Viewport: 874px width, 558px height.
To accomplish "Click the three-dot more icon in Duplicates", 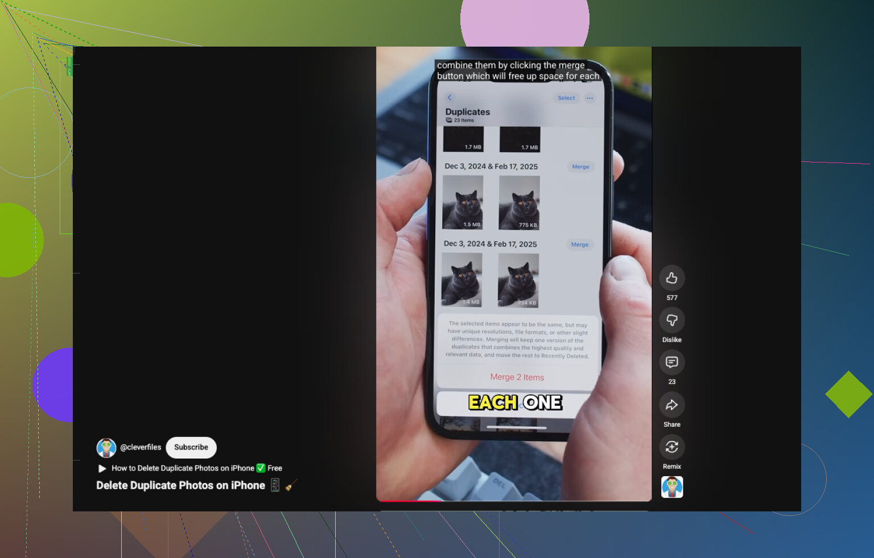I will click(589, 98).
